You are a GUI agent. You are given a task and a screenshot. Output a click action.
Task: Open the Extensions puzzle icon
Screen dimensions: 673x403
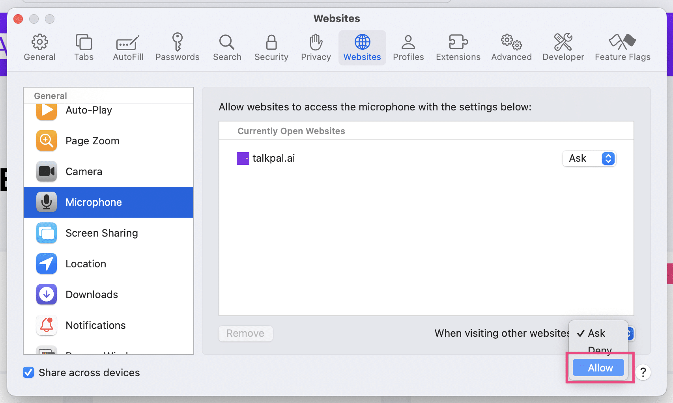(x=458, y=47)
